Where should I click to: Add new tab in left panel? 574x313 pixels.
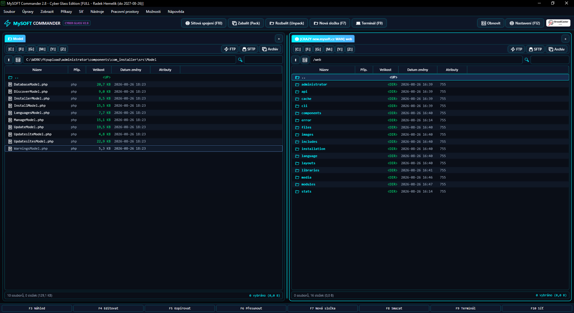279,39
